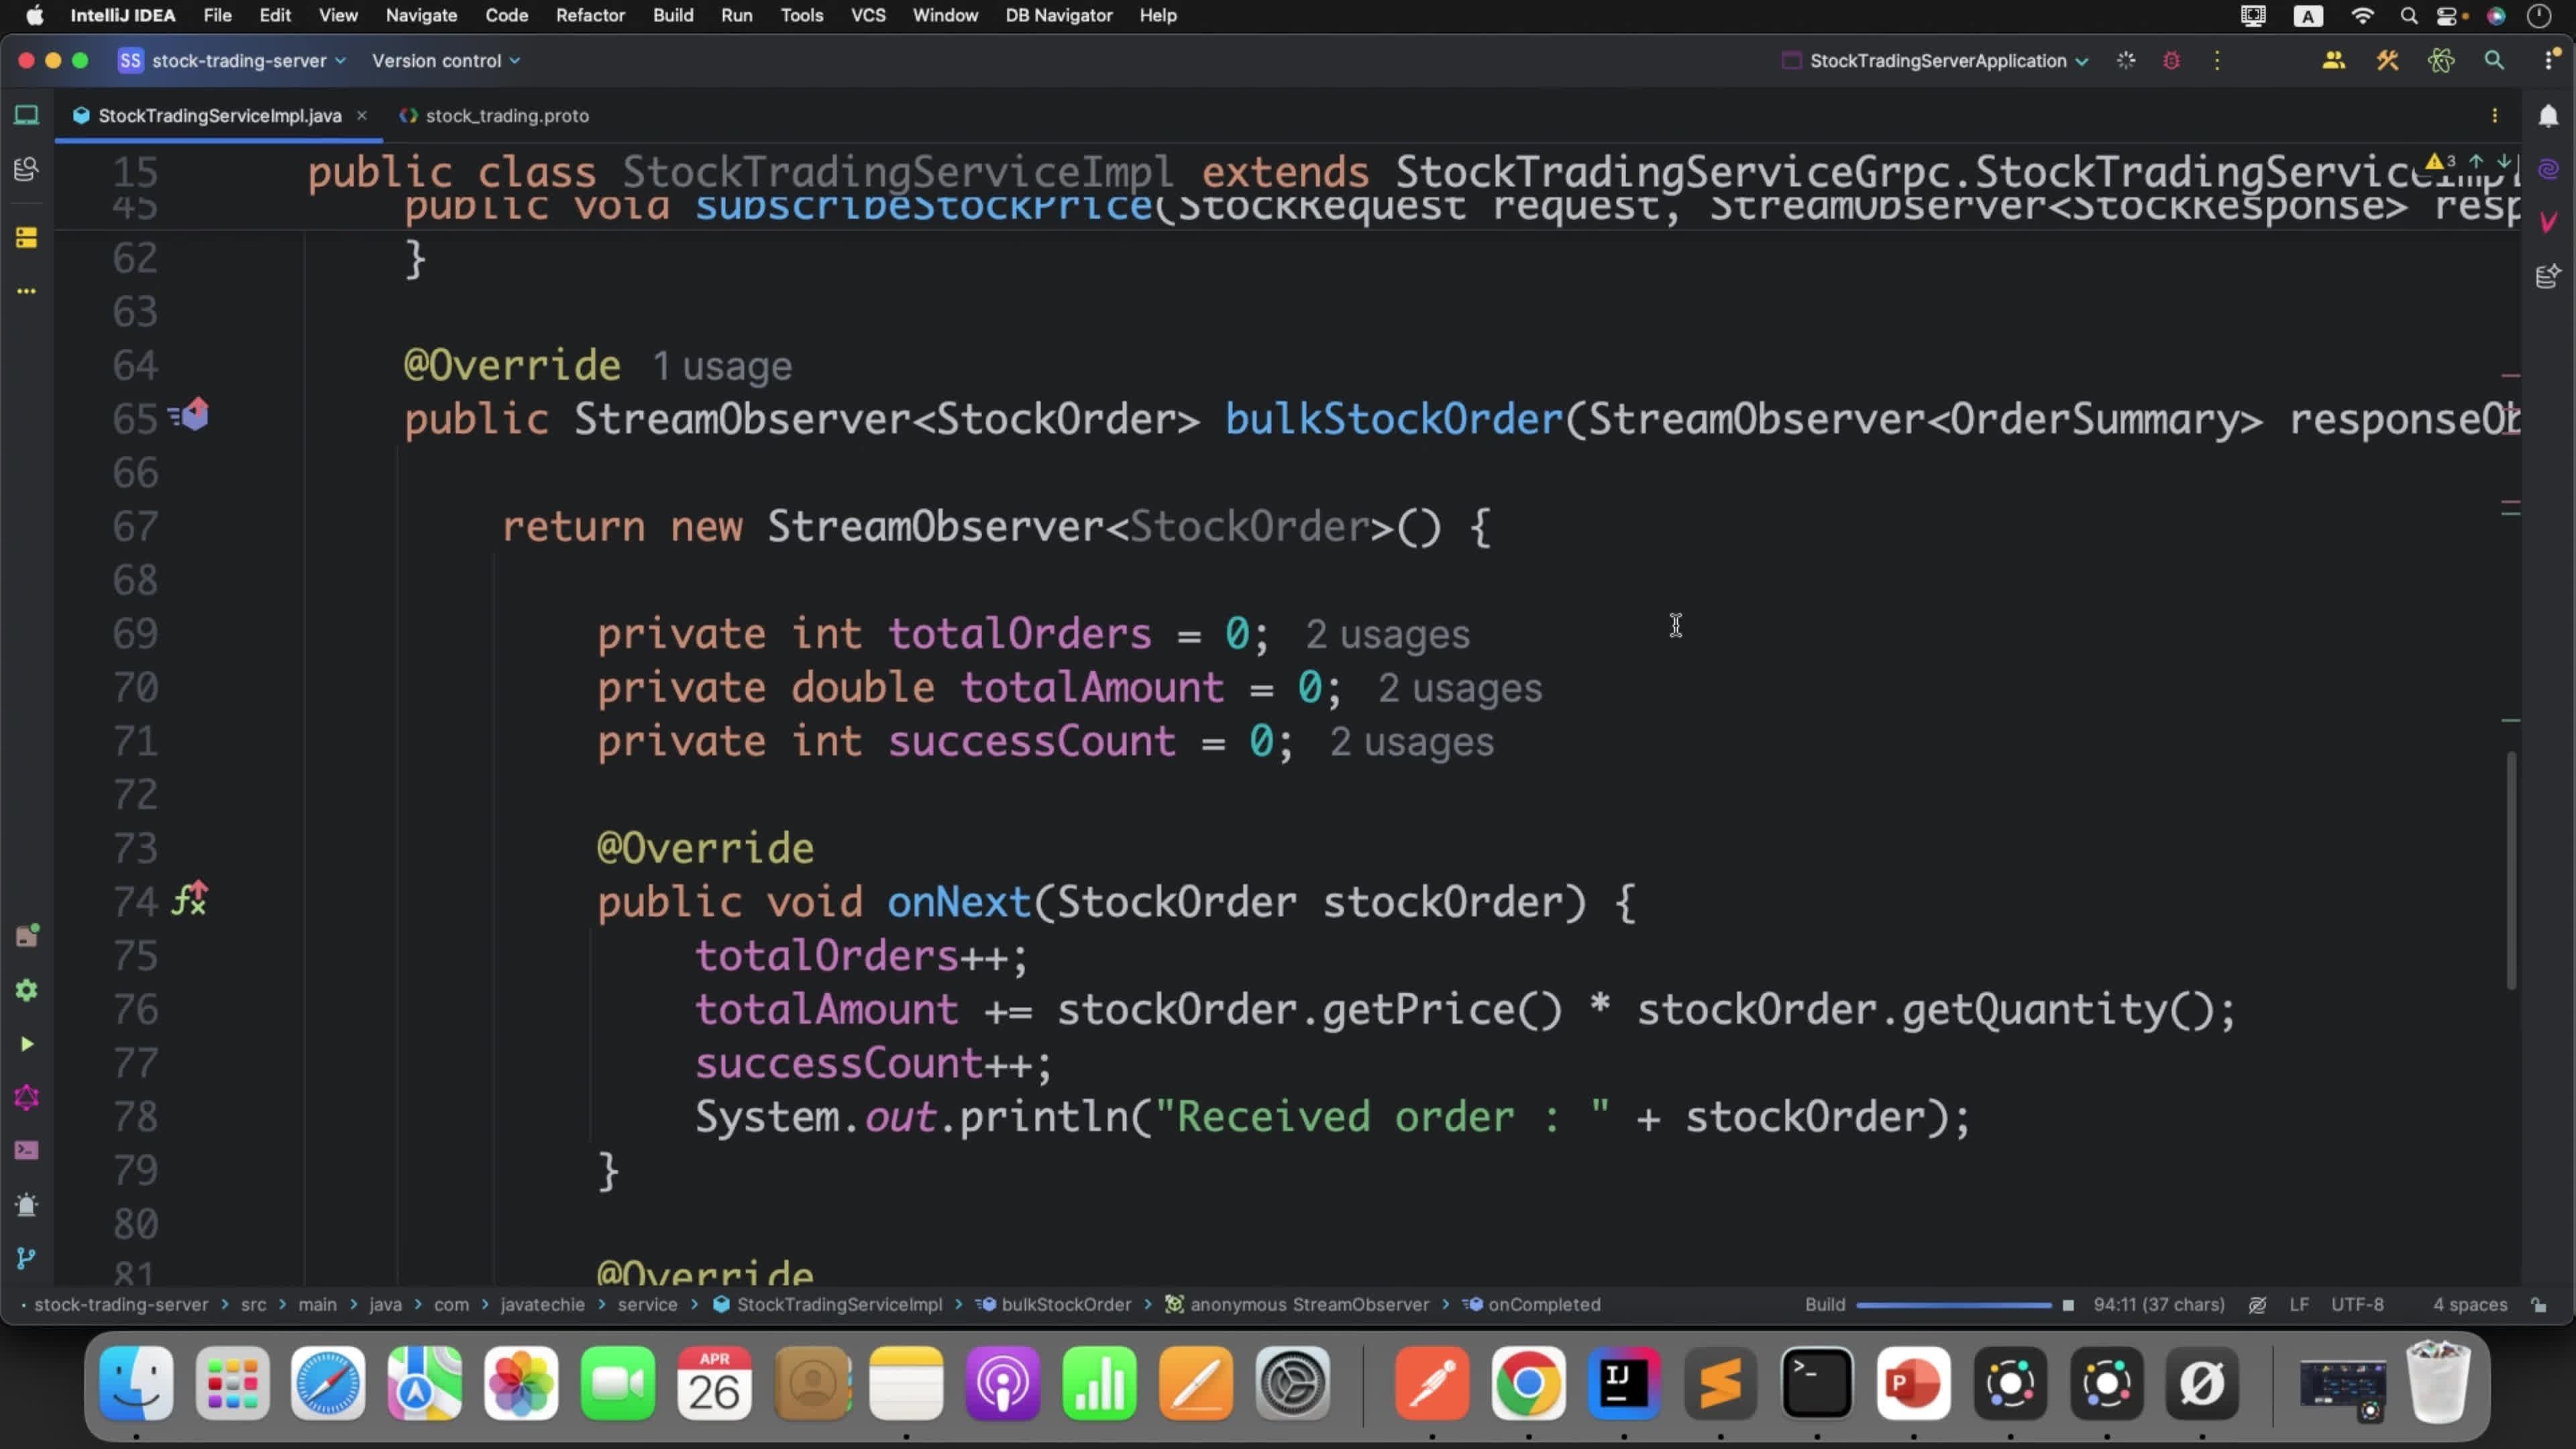
Task: Open the Run tool window play icon
Action: [x=27, y=1044]
